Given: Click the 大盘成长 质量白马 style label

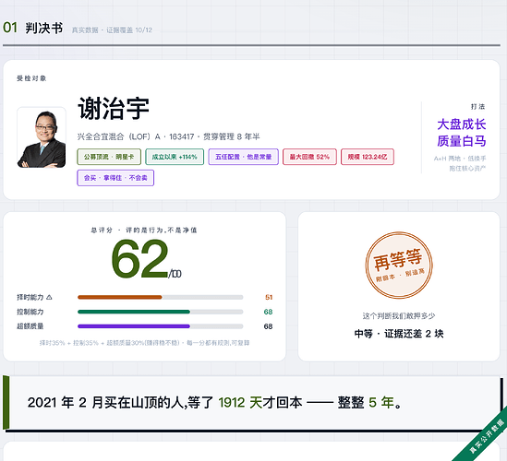Looking at the screenshot, I should click(x=462, y=133).
